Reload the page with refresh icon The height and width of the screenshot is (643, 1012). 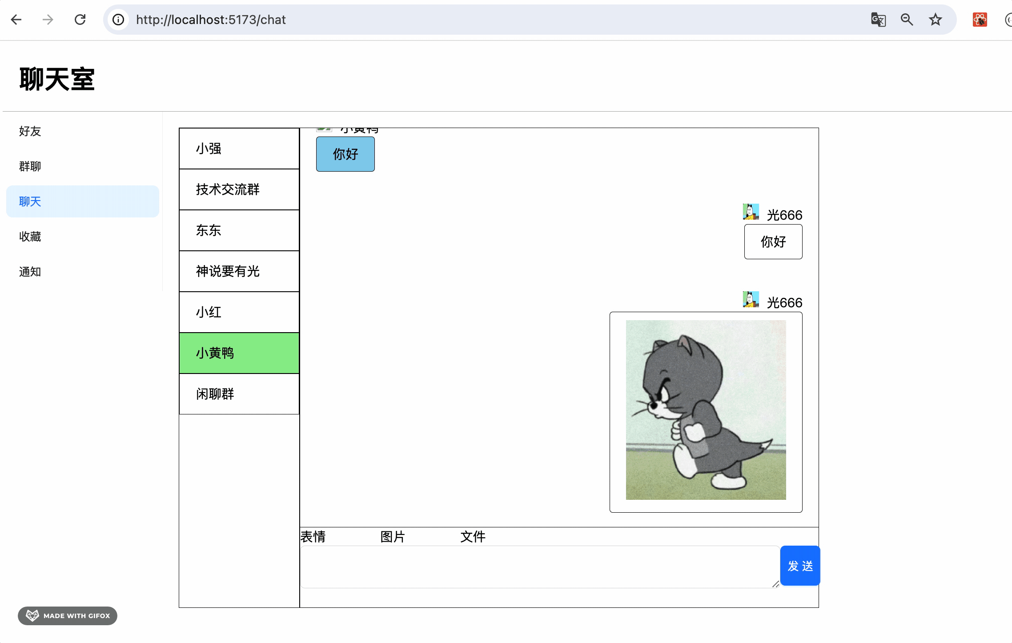tap(80, 20)
